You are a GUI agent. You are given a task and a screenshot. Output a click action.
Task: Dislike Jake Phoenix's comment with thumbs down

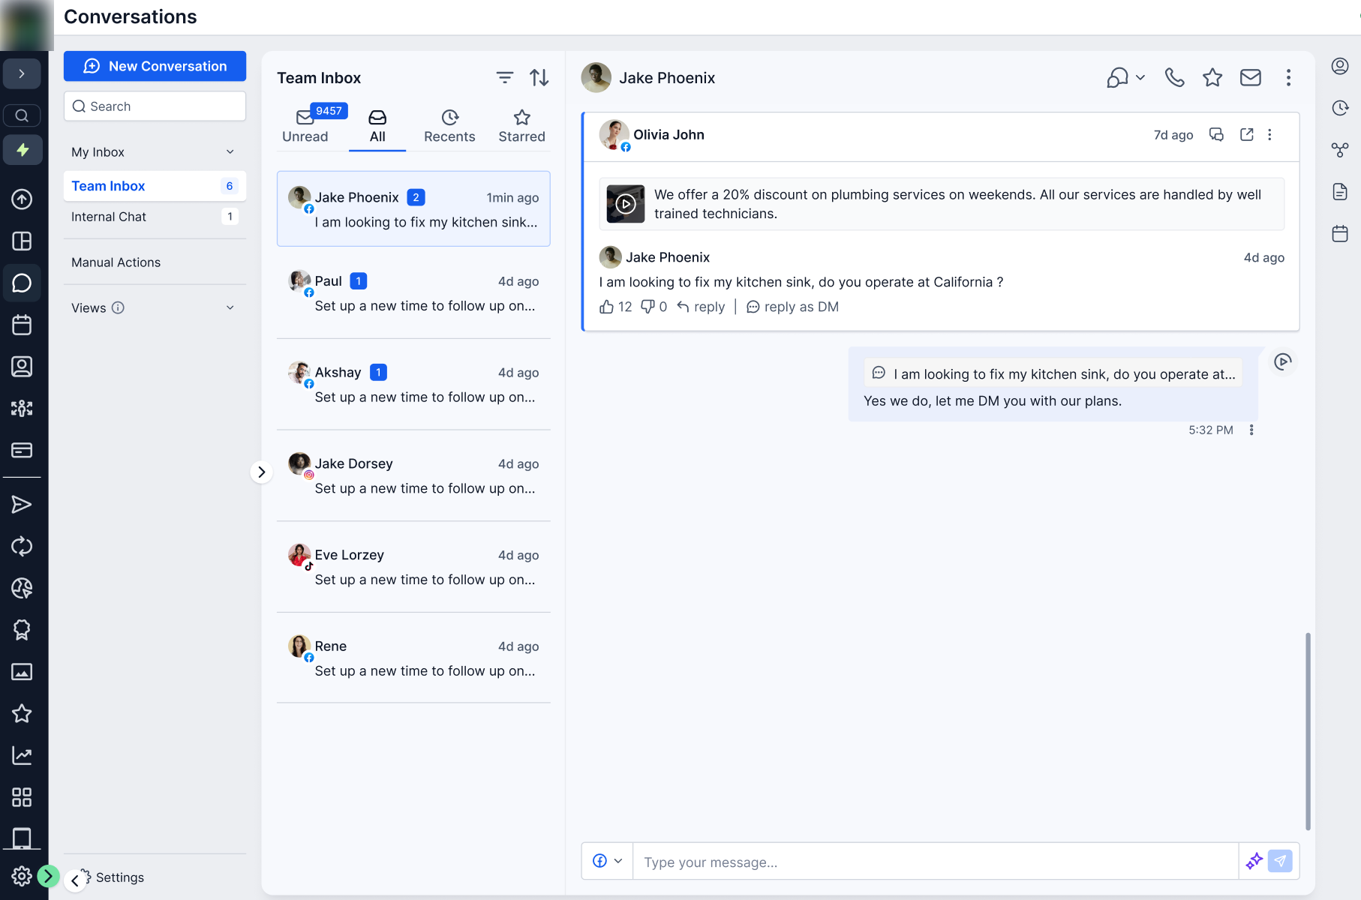(647, 307)
